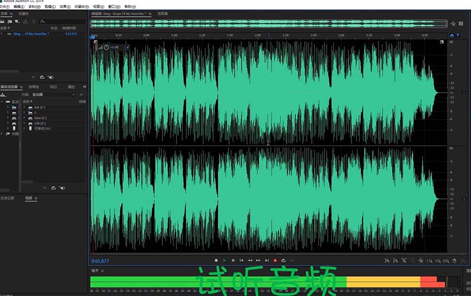Click play preview icon in media browser footer
Image resolution: width=471 pixels, height=296 pixels.
click(45, 188)
